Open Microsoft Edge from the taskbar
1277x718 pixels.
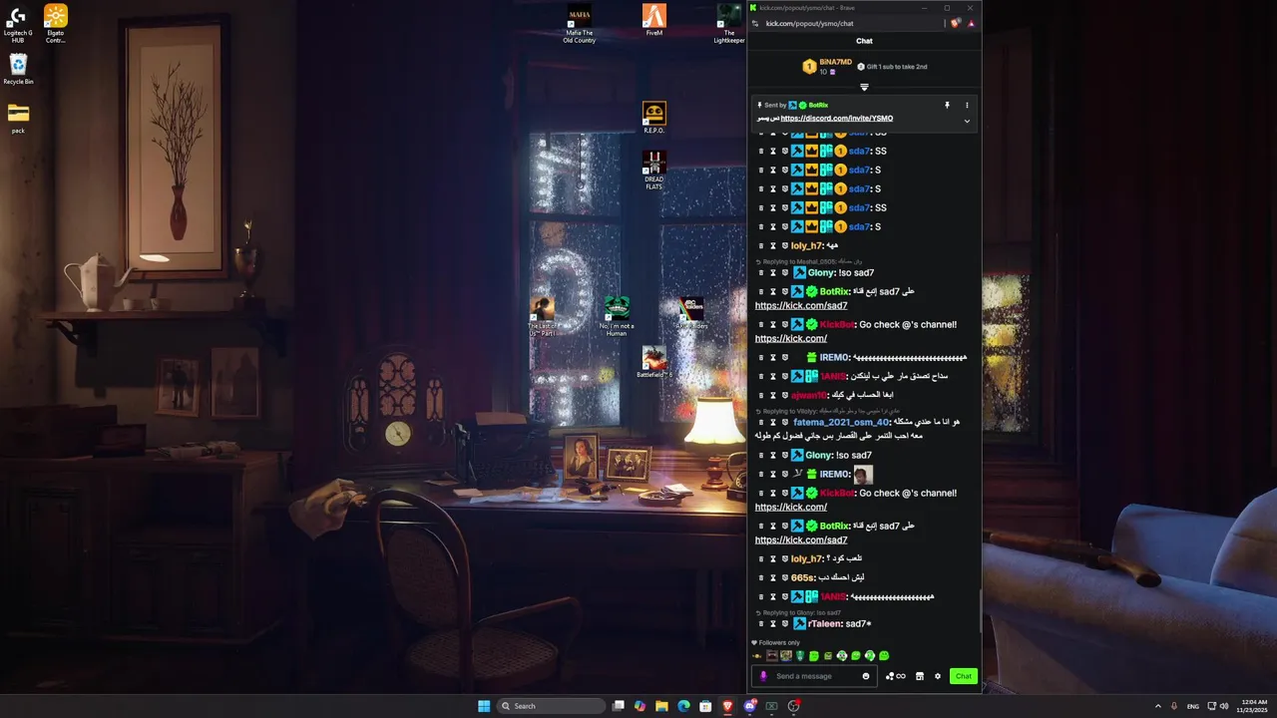click(683, 706)
